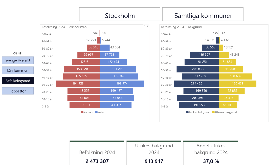Click the Andel utrikes bakgrund 37,0 % card
The image size is (271, 167).
point(211,153)
